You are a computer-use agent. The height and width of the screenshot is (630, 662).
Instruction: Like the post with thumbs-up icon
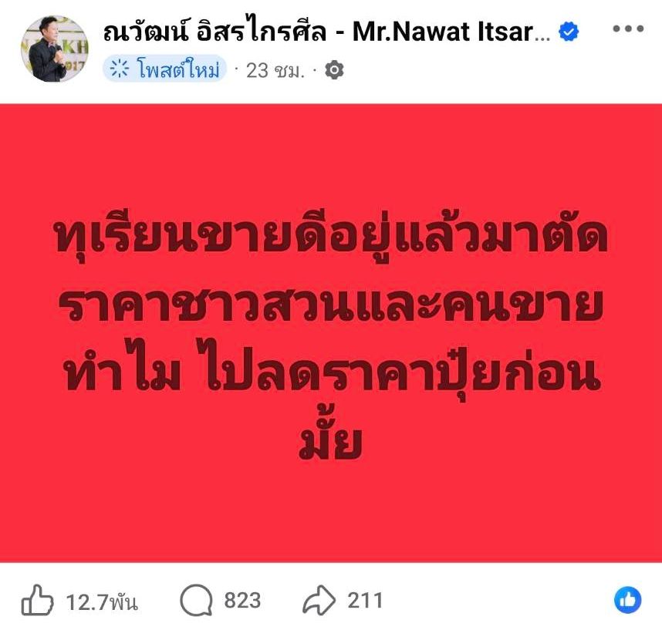pos(37,600)
